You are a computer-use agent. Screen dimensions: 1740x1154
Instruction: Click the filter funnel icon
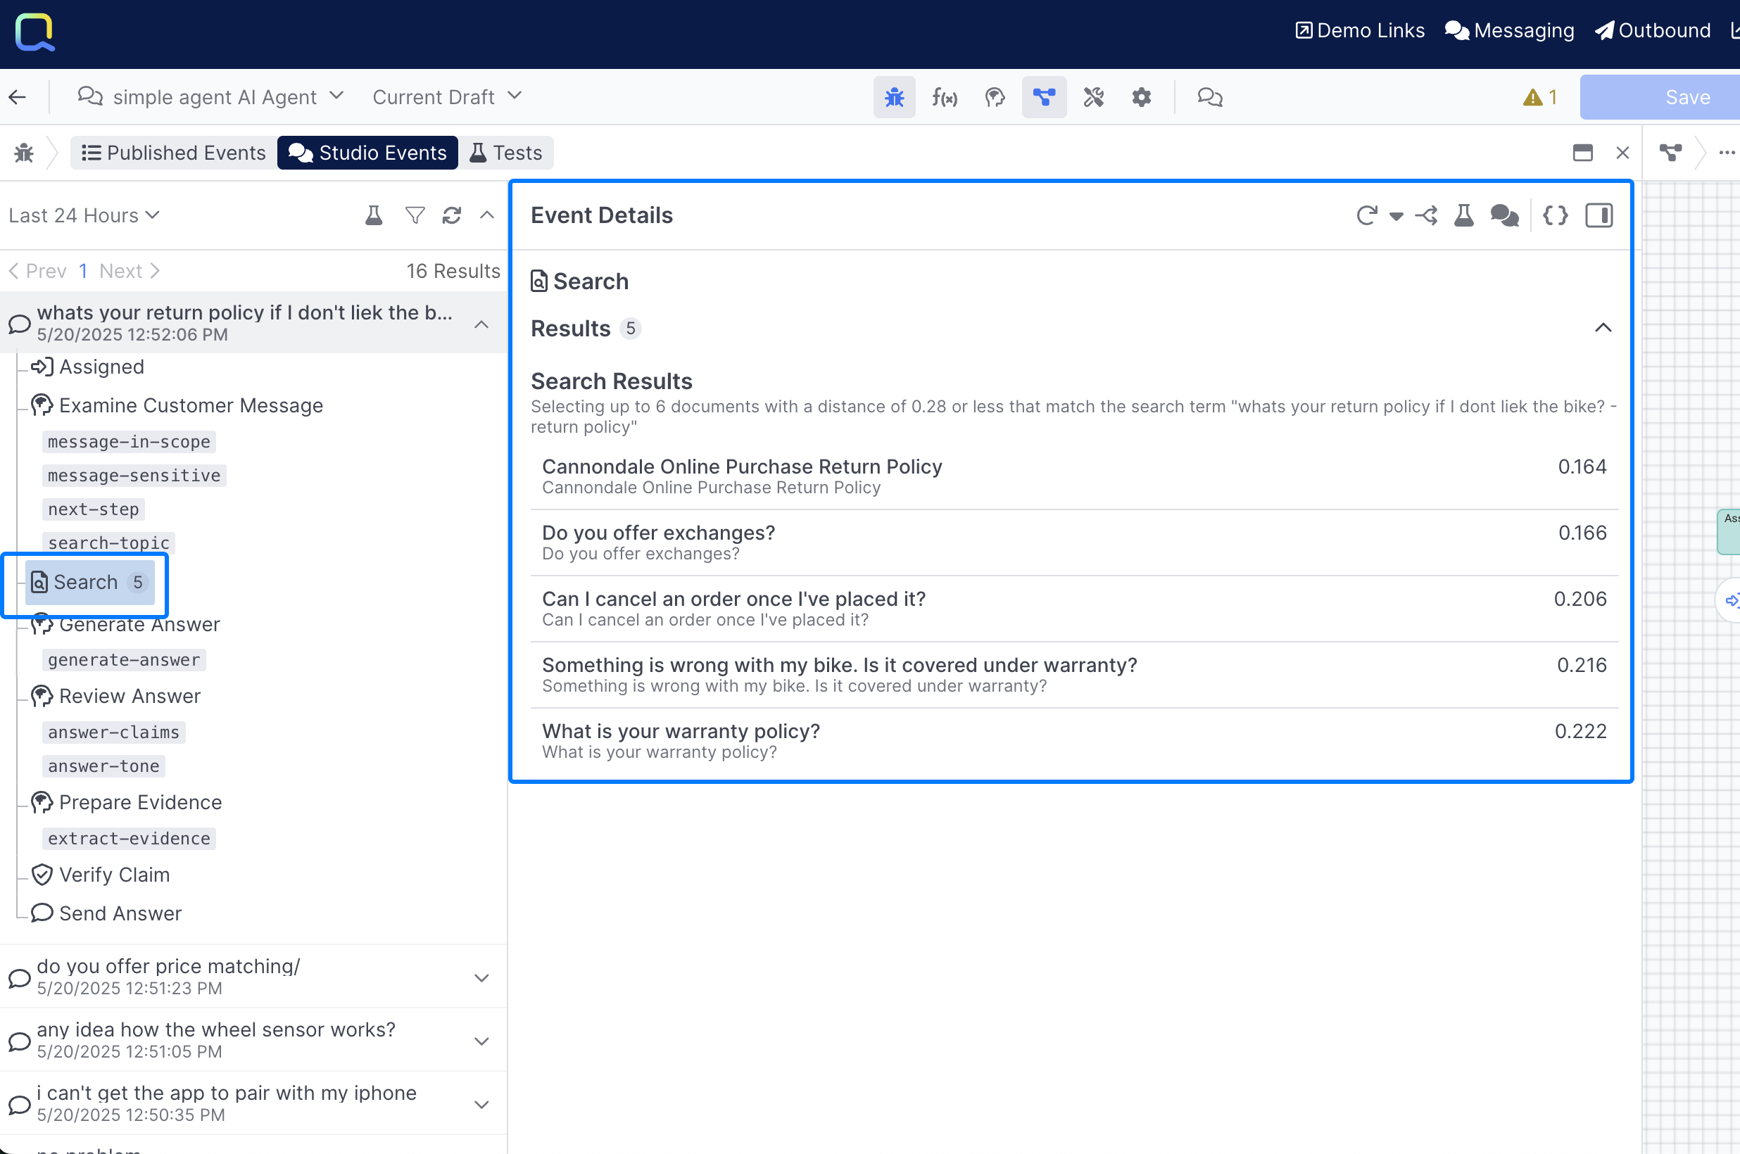415,215
